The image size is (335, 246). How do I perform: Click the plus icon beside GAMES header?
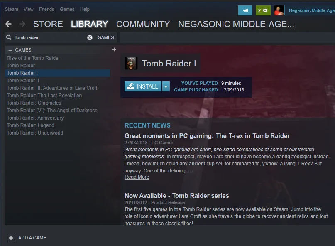tap(114, 49)
